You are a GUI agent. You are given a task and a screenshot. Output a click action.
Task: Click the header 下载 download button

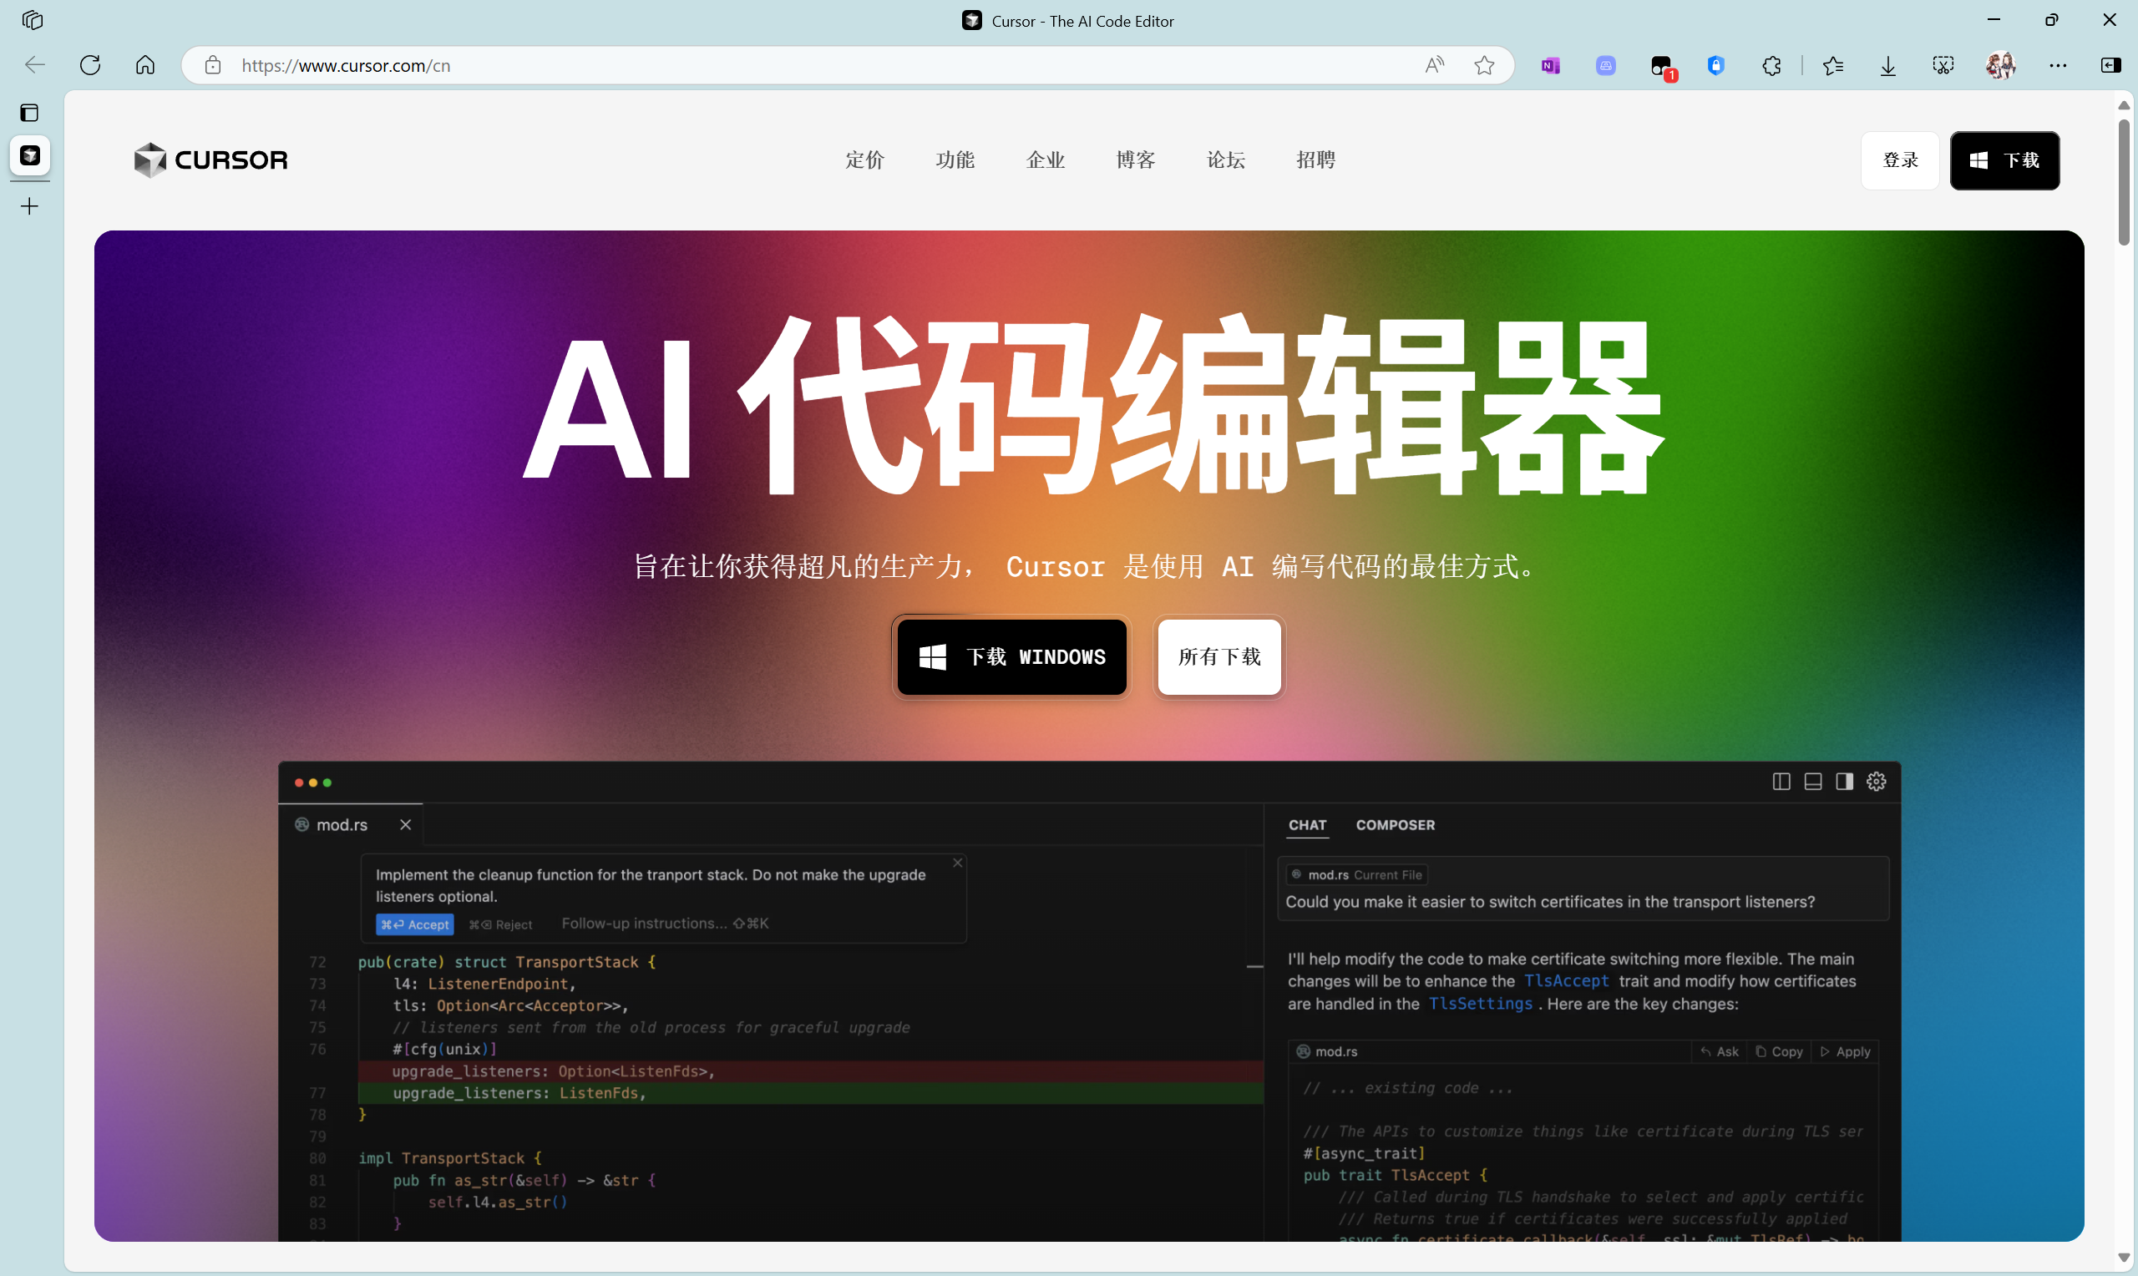click(x=2004, y=161)
